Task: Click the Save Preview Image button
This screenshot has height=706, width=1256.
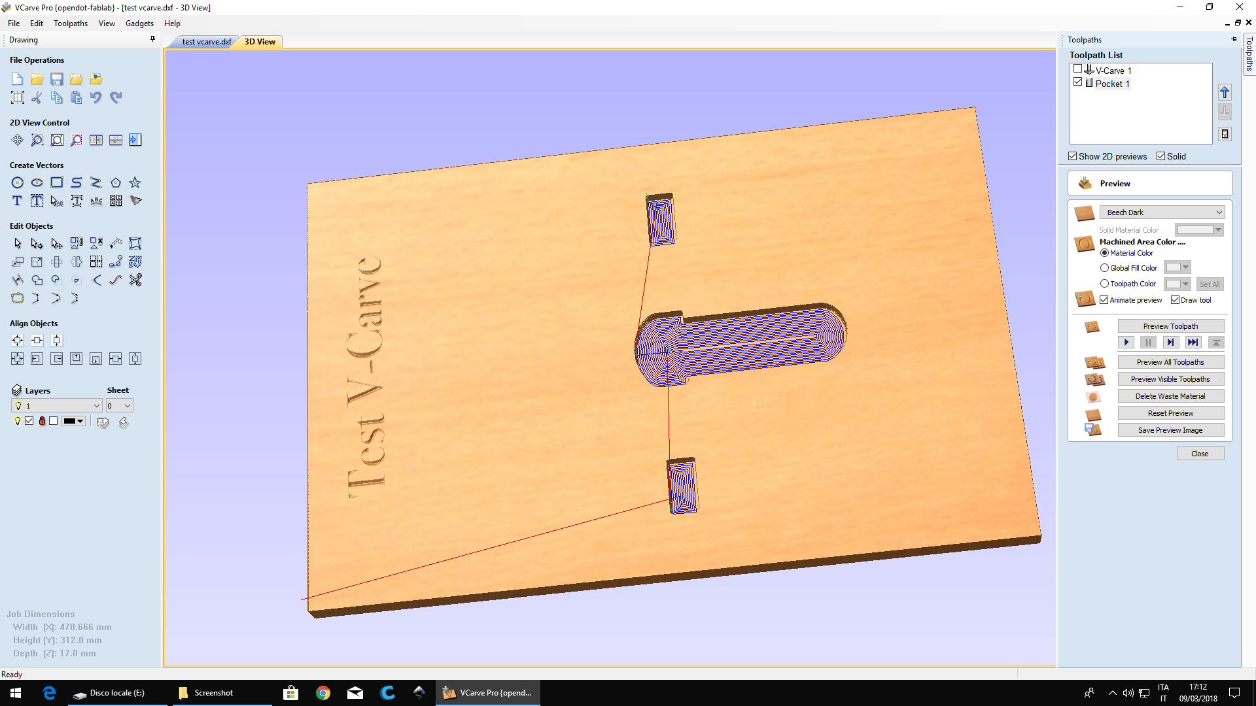Action: tap(1170, 430)
